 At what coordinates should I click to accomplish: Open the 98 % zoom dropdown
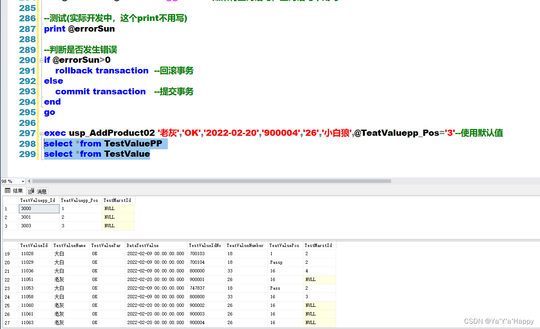23,181
